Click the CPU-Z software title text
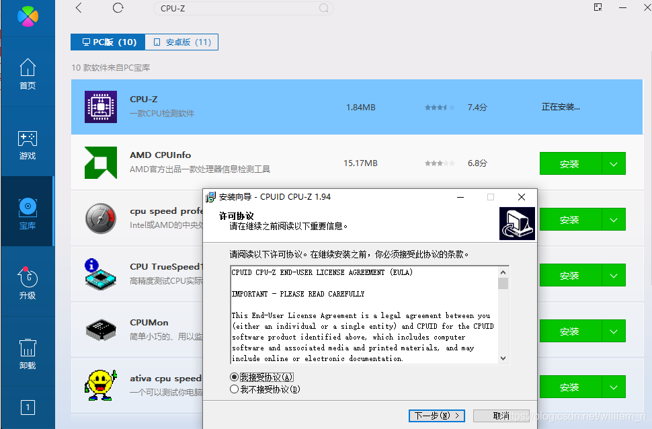The width and height of the screenshot is (652, 429). click(x=143, y=100)
